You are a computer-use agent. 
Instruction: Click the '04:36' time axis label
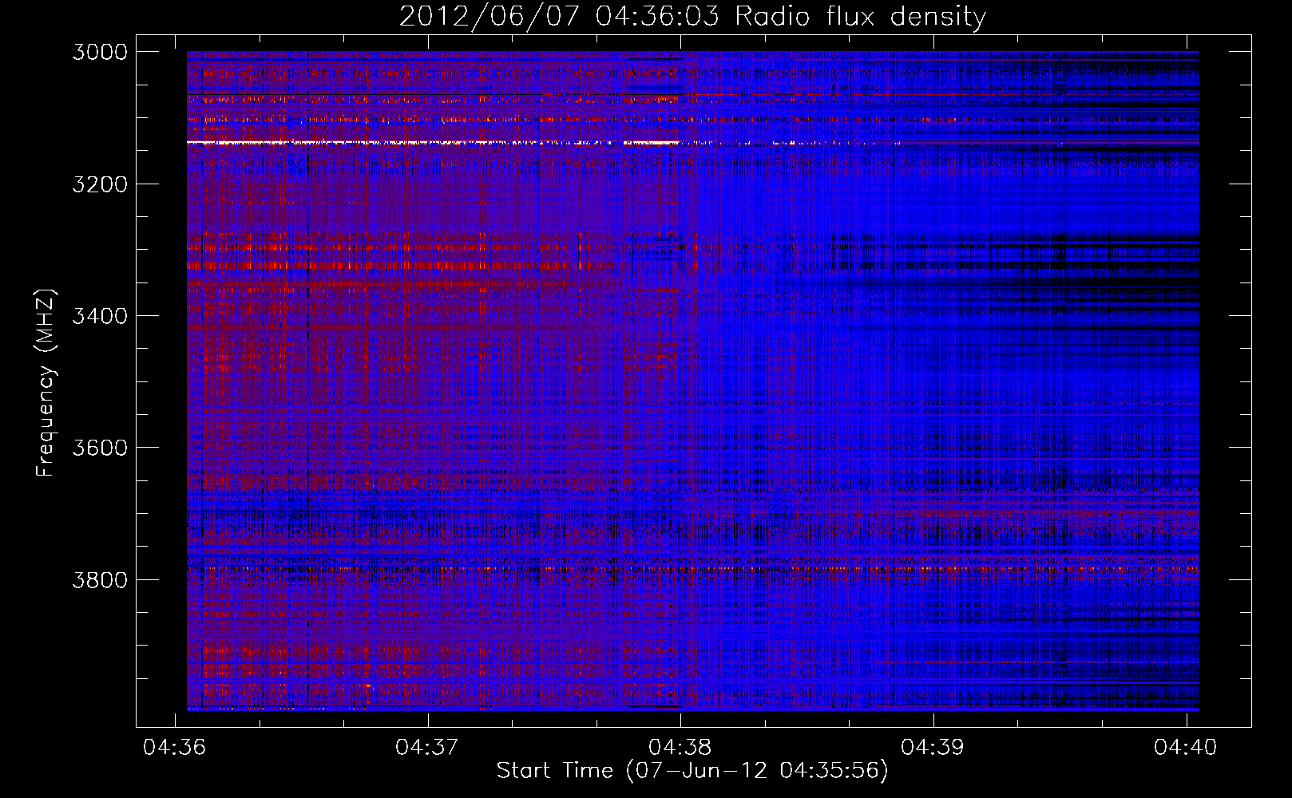pyautogui.click(x=174, y=747)
